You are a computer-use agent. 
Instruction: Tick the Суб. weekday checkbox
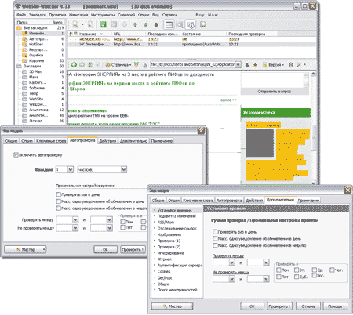tap(297, 277)
